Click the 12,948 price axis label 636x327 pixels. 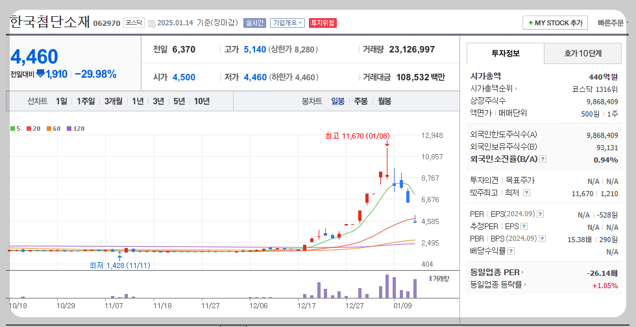pyautogui.click(x=432, y=135)
